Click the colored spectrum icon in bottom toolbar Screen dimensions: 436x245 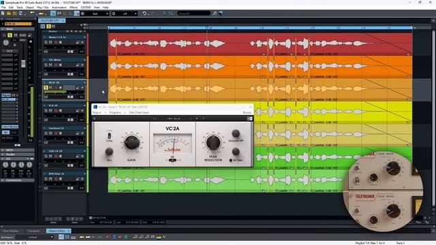click(x=159, y=237)
